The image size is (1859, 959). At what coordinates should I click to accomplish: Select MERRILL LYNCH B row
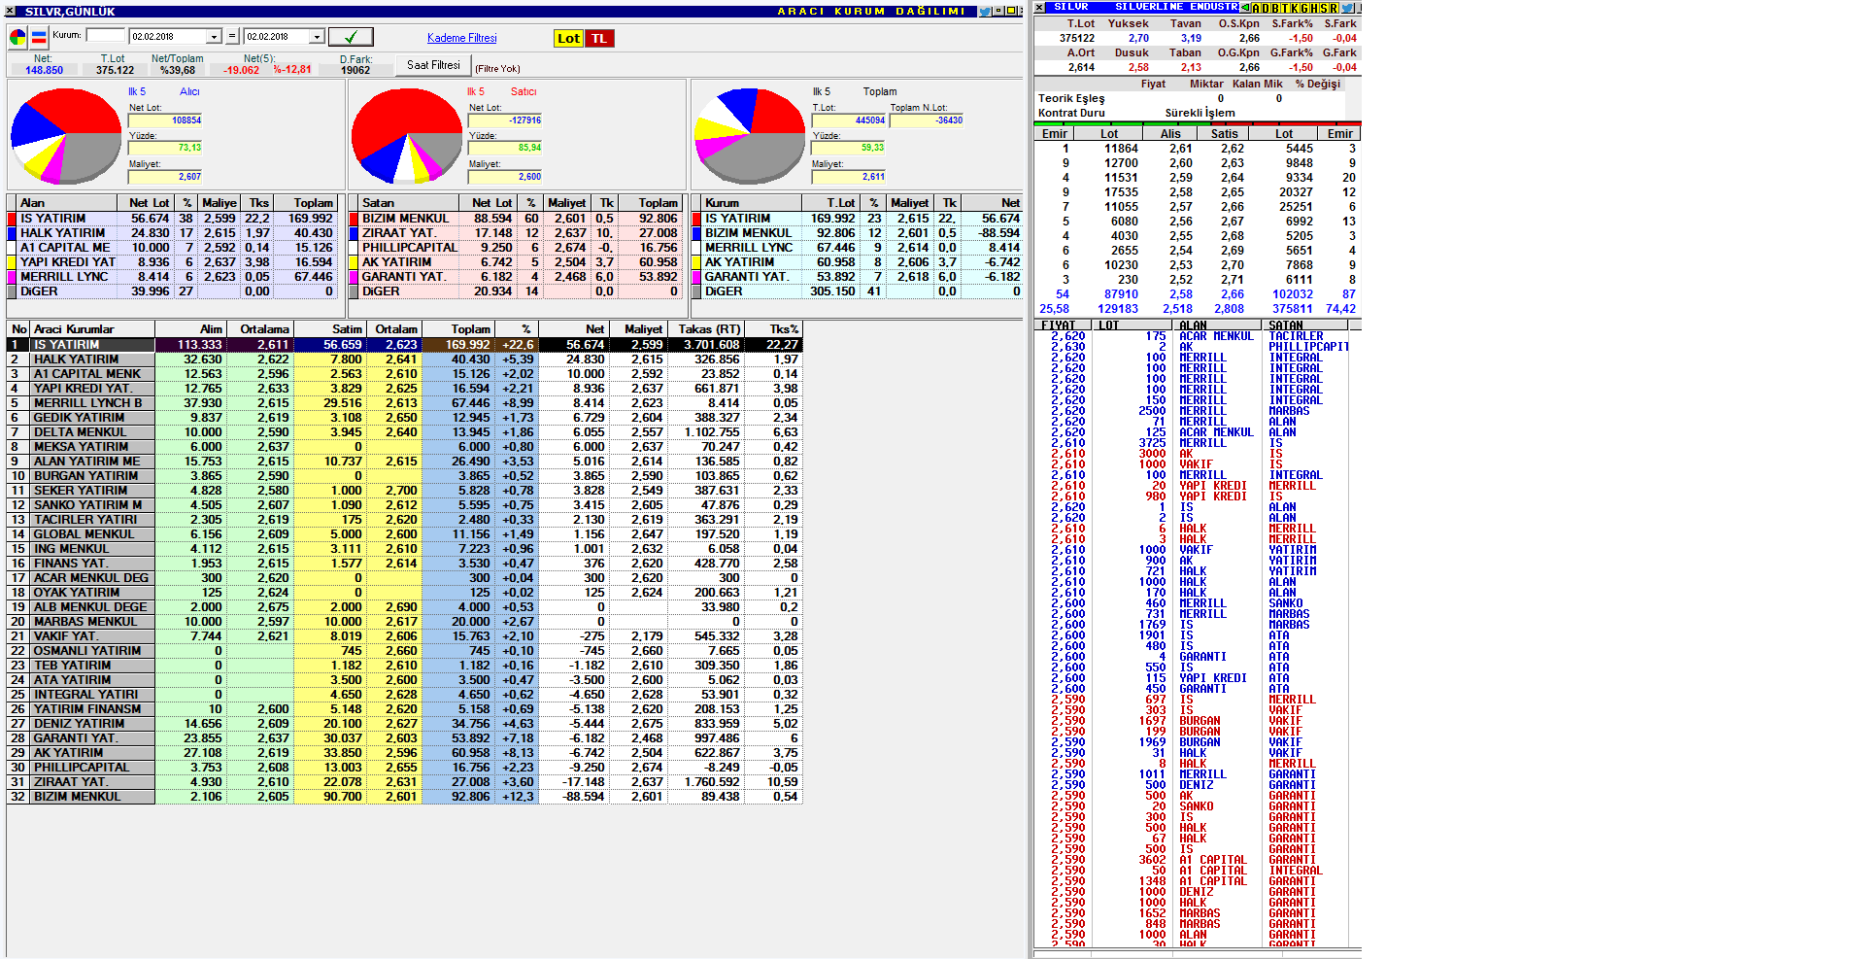point(405,403)
